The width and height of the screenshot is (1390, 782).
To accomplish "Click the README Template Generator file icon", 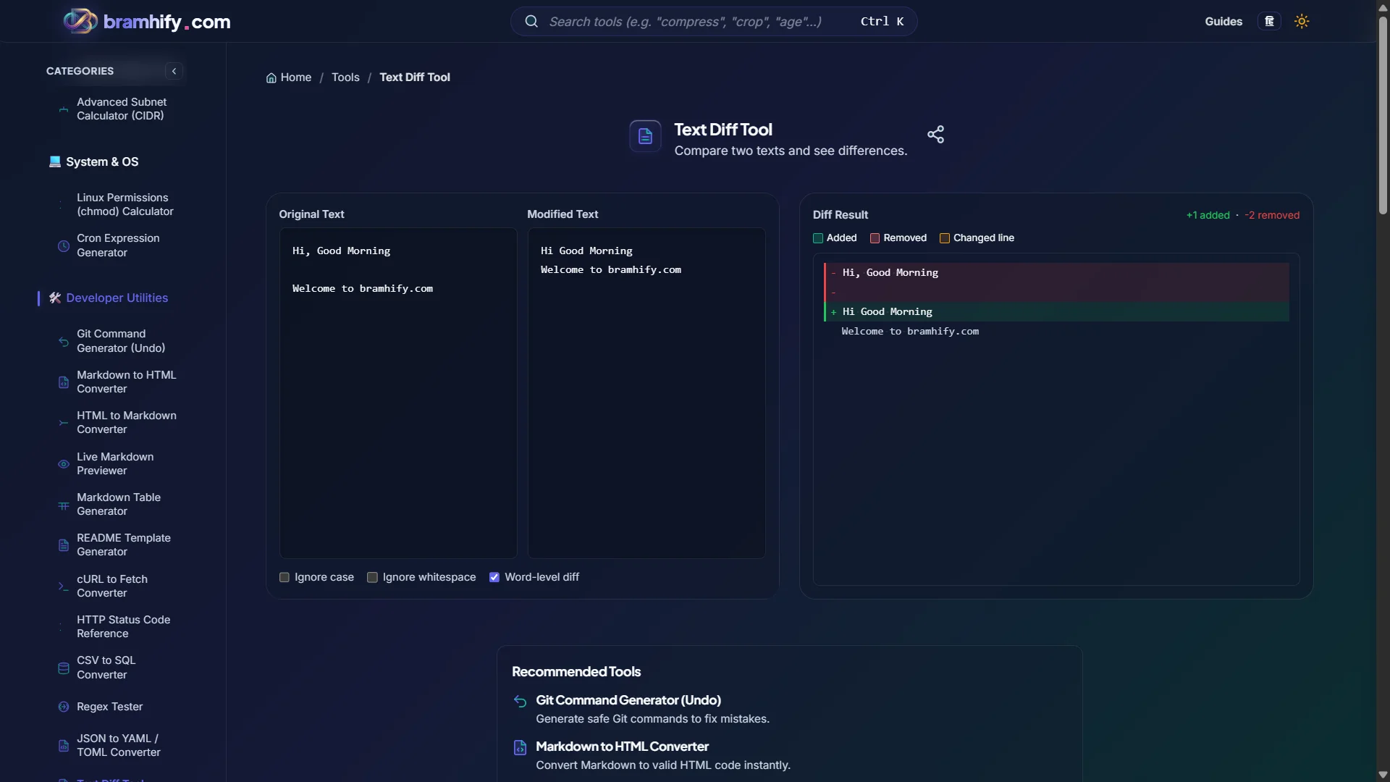I will coord(64,545).
